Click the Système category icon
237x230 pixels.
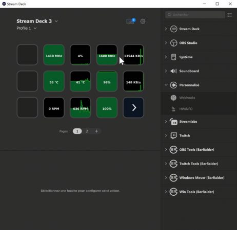point(173,57)
